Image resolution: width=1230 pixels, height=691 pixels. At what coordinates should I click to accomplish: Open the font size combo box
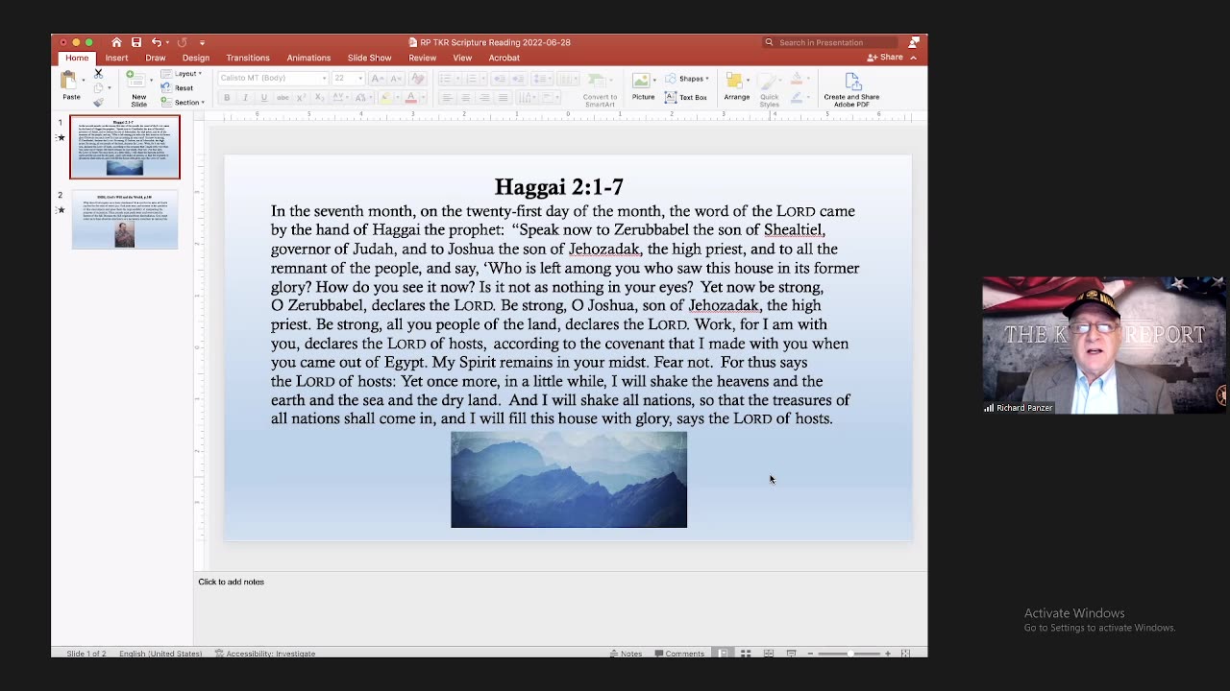348,78
